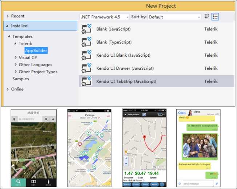237x189 pixels.
Task: Expand the Online node
Action: point(8,89)
